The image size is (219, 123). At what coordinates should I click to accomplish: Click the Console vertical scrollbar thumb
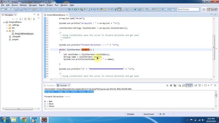(x=216, y=95)
